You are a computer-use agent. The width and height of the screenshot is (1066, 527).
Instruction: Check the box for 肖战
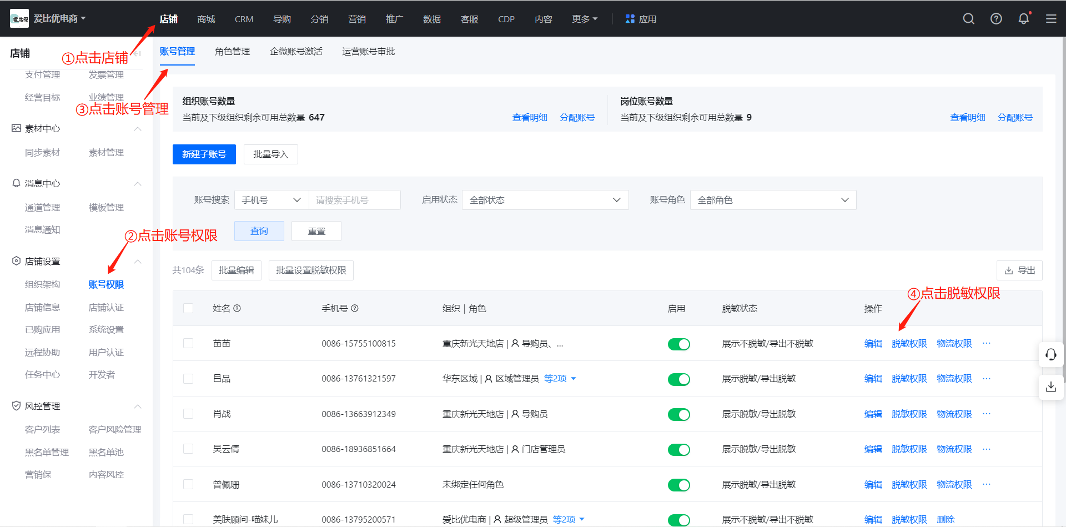[x=188, y=414]
